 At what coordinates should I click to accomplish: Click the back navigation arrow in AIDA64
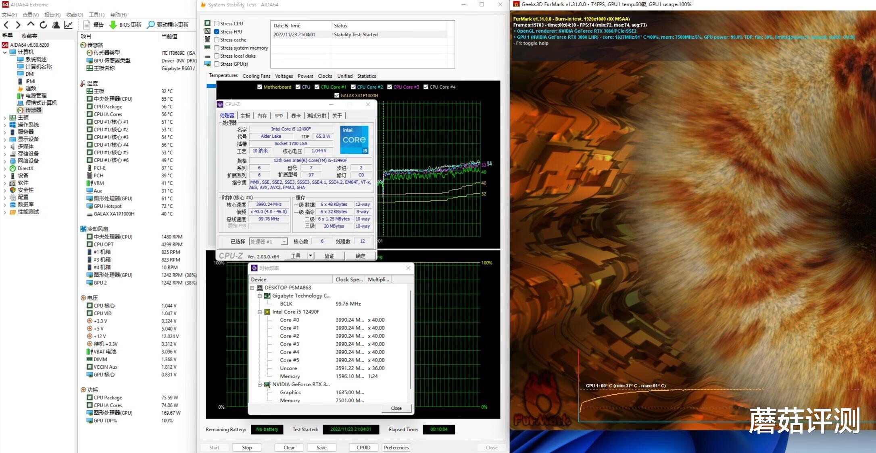coord(6,25)
